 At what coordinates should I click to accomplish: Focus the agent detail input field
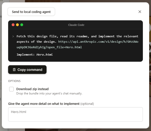point(75,114)
